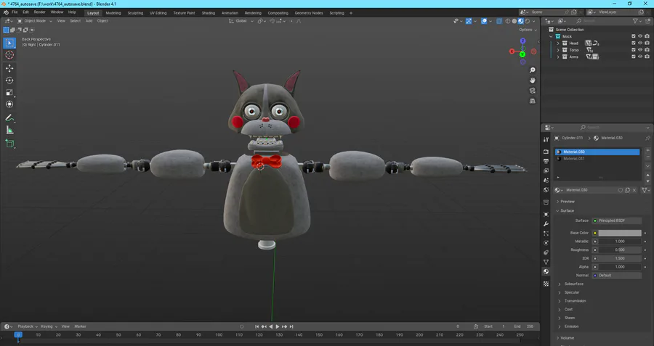Image resolution: width=654 pixels, height=346 pixels.
Task: Collapse the Mock collection
Action: click(x=551, y=37)
